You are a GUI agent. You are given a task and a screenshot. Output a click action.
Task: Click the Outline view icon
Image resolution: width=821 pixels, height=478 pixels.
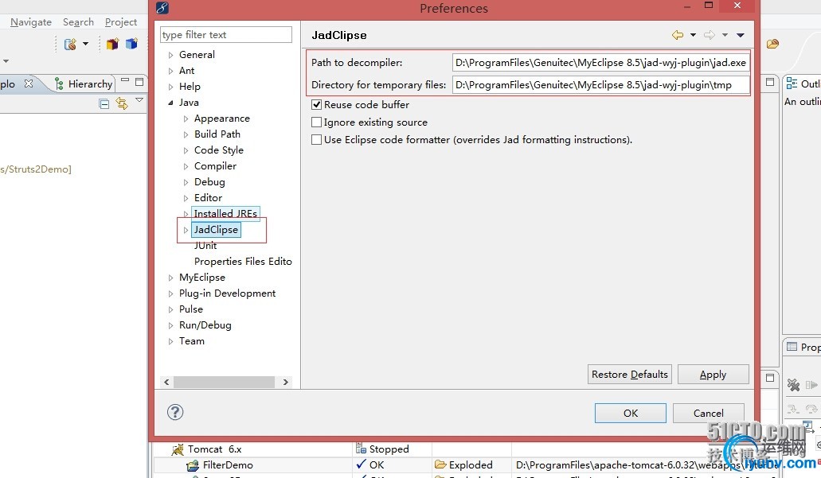pyautogui.click(x=792, y=84)
